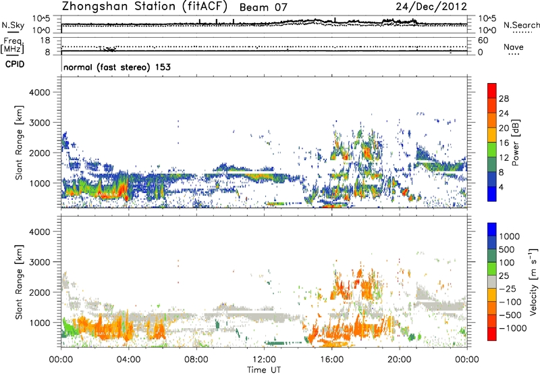Click the '4000' tick on power panel
The height and width of the screenshot is (374, 540).
click(x=39, y=92)
